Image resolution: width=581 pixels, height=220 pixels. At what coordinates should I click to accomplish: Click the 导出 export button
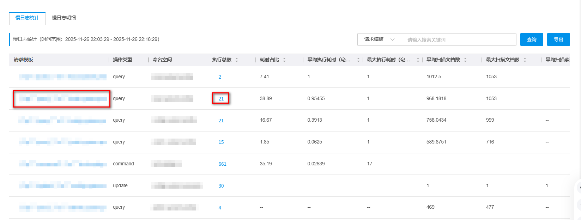pyautogui.click(x=558, y=39)
